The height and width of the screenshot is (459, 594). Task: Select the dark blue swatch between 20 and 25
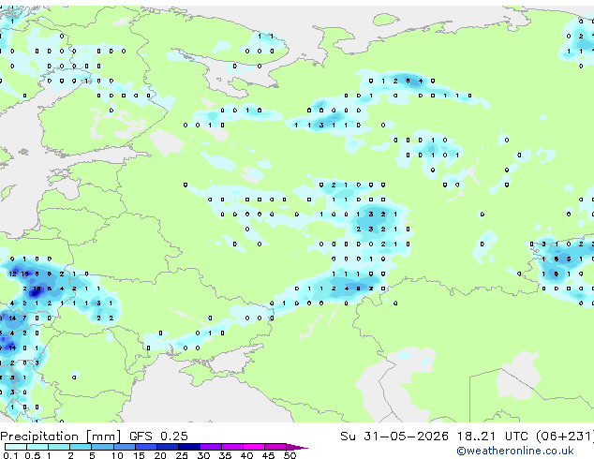[x=168, y=447]
